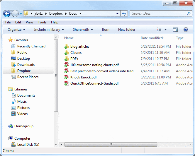This screenshot has height=156, width=195.
Task: Open the Help menu
Action: pos(55,22)
